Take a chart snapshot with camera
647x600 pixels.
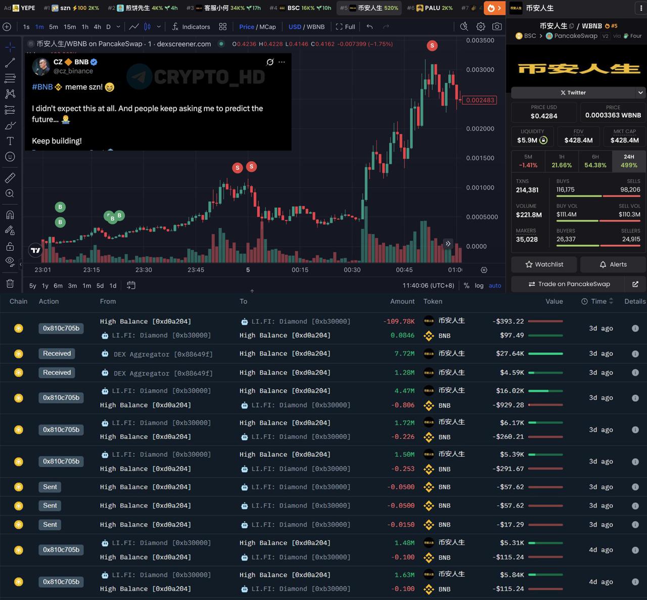pyautogui.click(x=497, y=27)
